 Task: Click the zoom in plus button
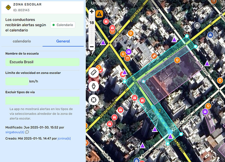tap(92, 12)
